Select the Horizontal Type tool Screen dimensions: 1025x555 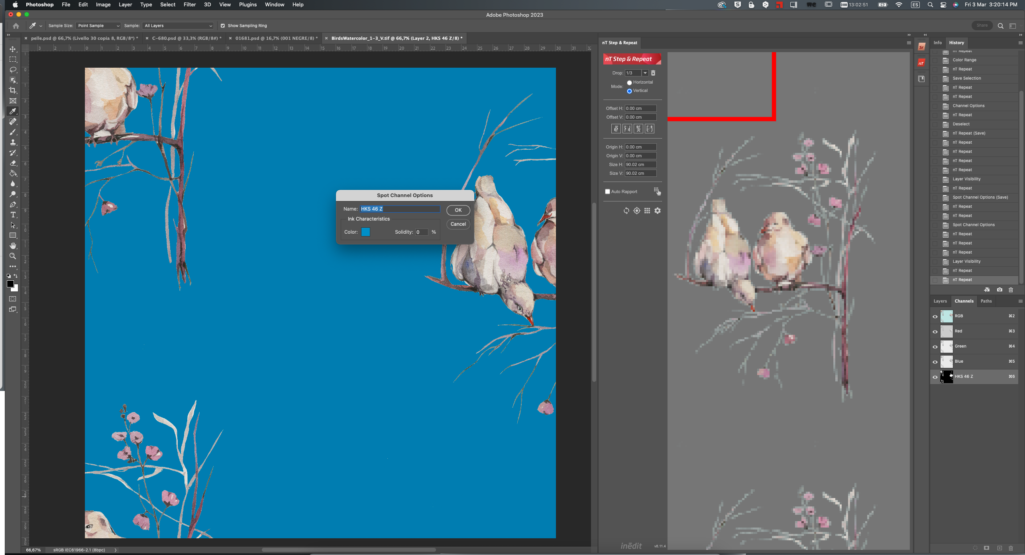click(x=13, y=215)
